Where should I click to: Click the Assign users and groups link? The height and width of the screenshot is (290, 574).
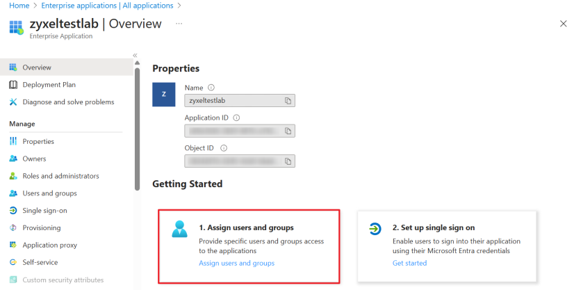click(236, 263)
